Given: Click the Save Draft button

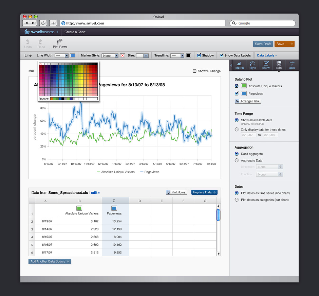Looking at the screenshot, I should (x=263, y=44).
